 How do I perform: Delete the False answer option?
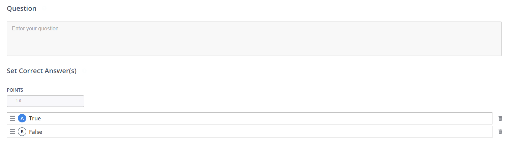pos(500,132)
